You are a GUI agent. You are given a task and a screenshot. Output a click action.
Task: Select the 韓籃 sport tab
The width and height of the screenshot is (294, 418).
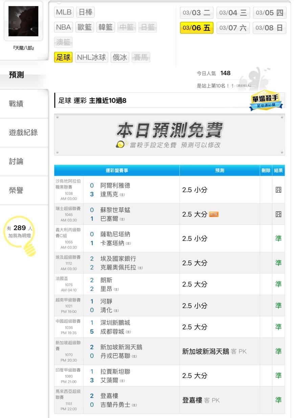[x=106, y=27]
